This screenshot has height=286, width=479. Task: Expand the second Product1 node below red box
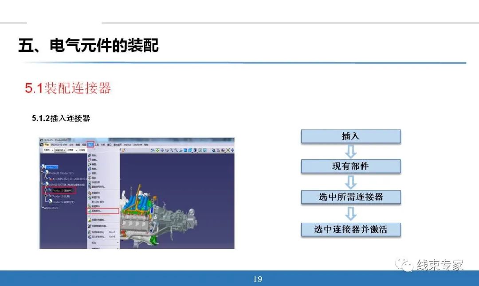click(x=46, y=196)
